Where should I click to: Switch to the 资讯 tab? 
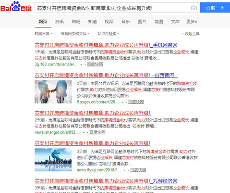pos(60,22)
